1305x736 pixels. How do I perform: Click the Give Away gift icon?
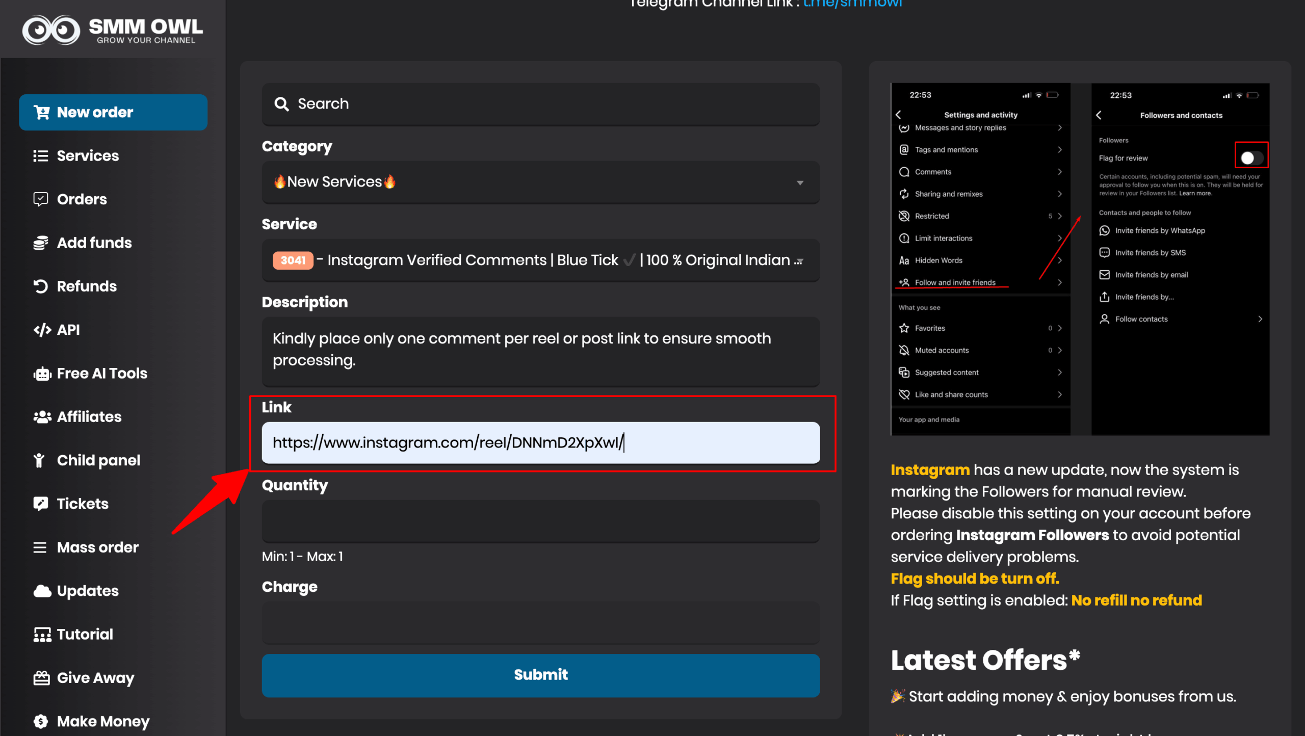pos(42,678)
